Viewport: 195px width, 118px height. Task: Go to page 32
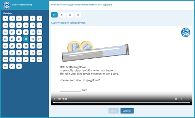click(x=33, y=46)
